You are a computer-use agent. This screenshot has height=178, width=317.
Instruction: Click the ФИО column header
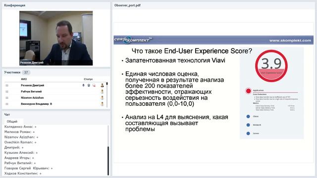pyautogui.click(x=24, y=79)
